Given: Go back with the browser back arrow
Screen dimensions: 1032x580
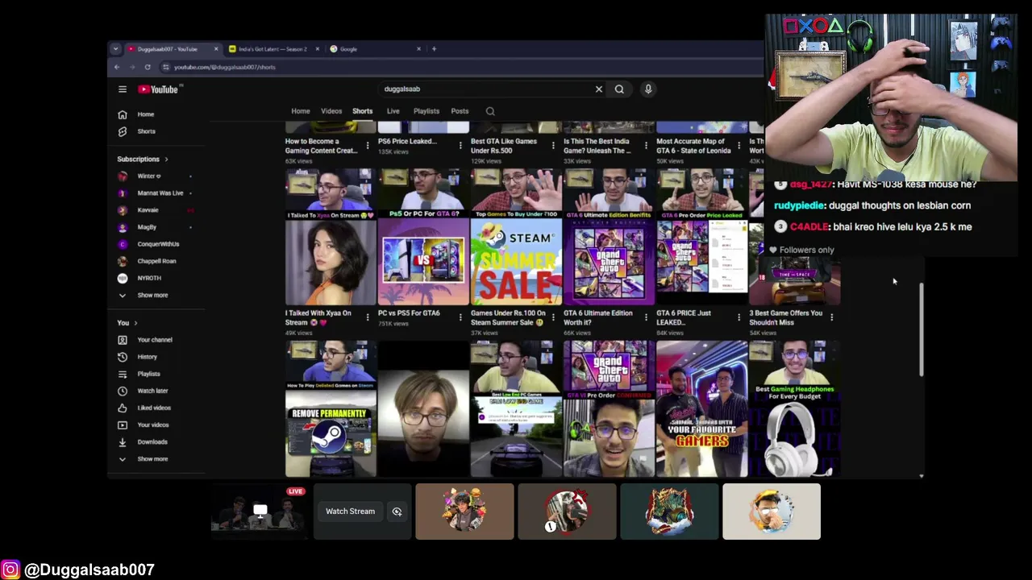Looking at the screenshot, I should pos(117,67).
